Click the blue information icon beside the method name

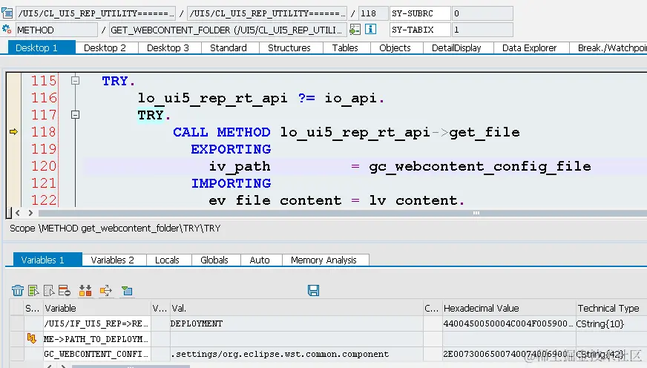tap(370, 29)
